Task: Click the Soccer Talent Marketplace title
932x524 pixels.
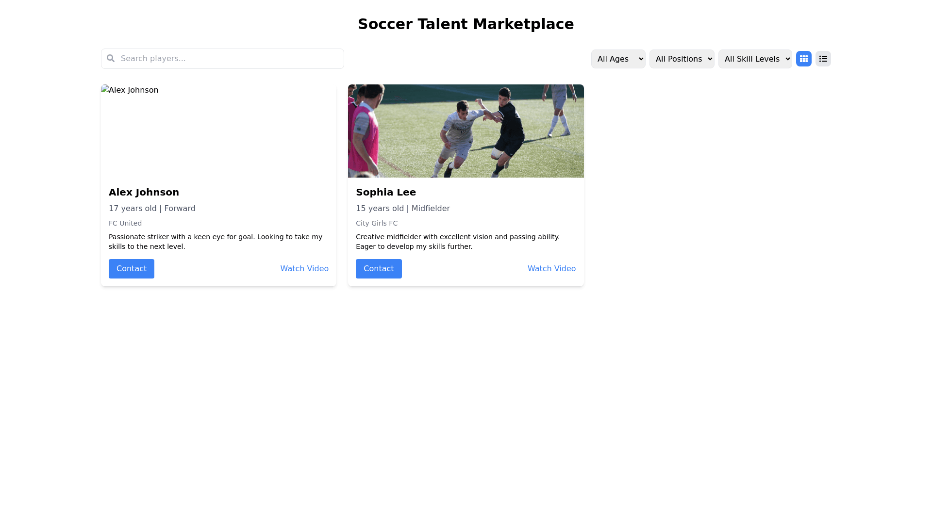Action: click(466, 24)
